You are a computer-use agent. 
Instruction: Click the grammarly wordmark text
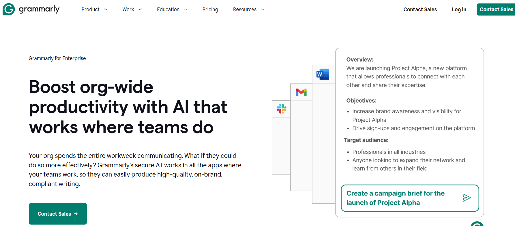[39, 9]
